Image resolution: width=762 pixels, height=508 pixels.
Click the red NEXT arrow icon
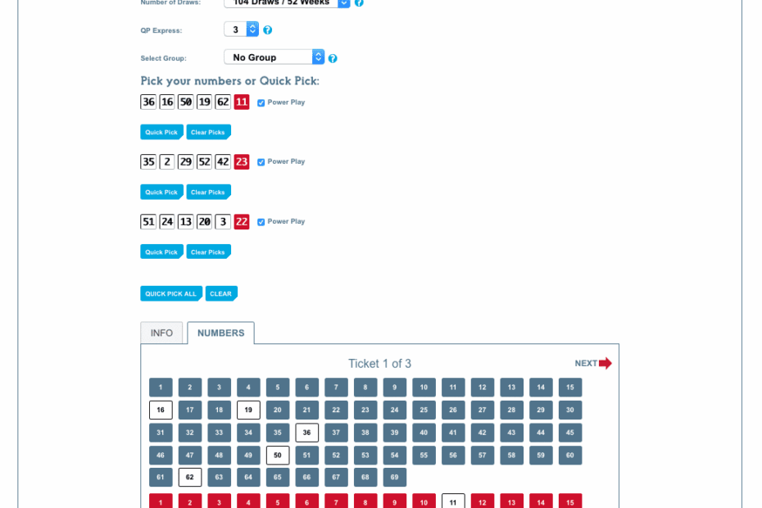tap(605, 363)
